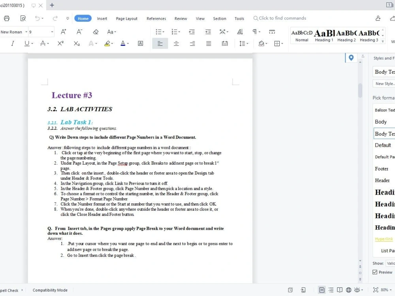Click the tab stops ruler icon

coord(272,32)
